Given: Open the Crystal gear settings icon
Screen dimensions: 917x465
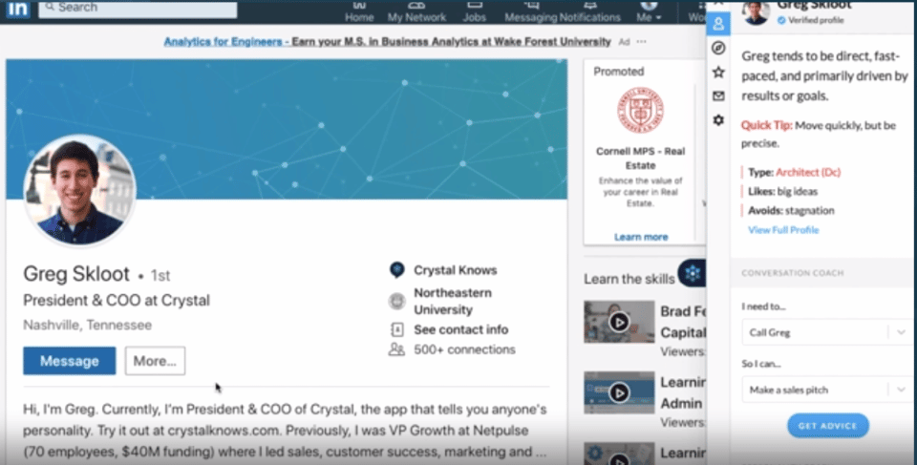Looking at the screenshot, I should point(718,120).
